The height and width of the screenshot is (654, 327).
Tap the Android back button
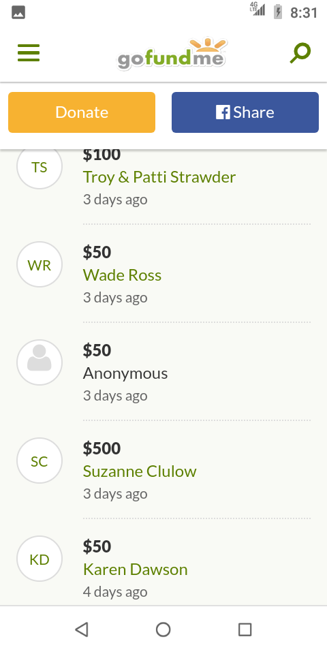tap(82, 629)
